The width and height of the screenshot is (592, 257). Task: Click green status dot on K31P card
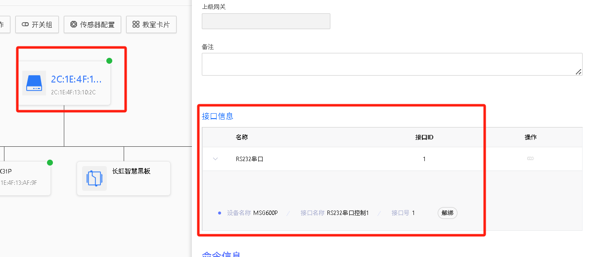49,163
